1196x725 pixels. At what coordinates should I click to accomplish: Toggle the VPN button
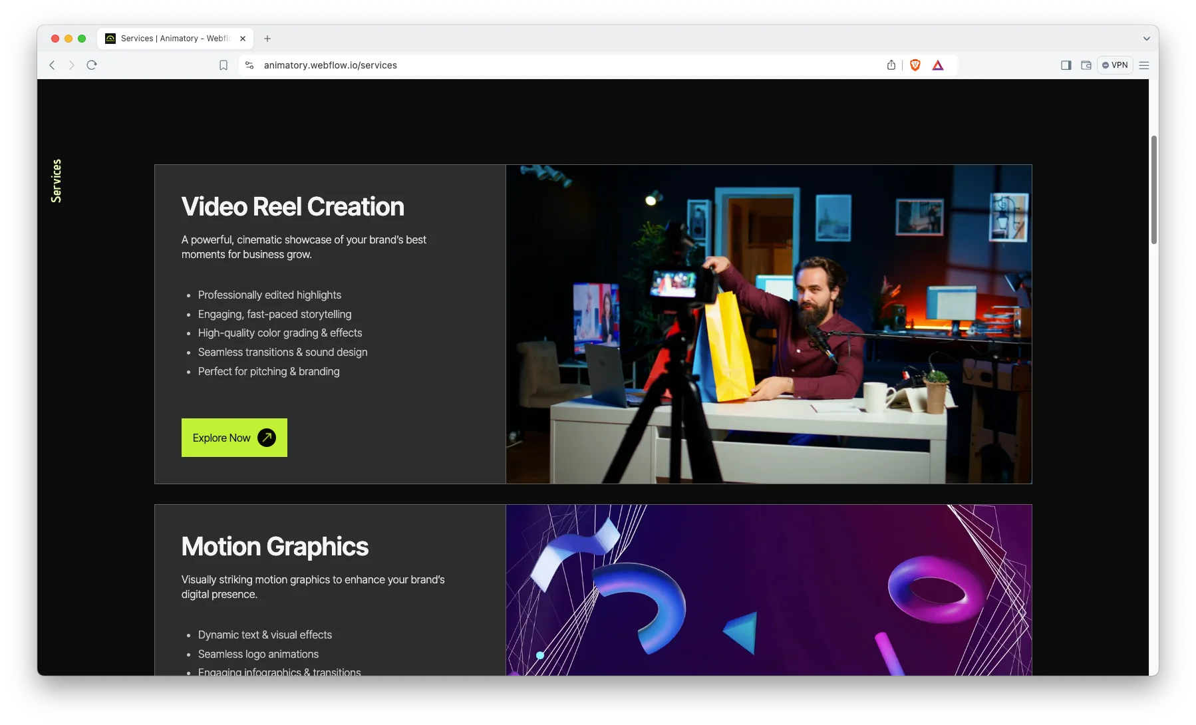[x=1115, y=65]
